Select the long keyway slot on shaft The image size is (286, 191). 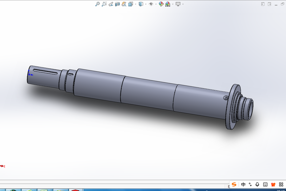point(45,72)
